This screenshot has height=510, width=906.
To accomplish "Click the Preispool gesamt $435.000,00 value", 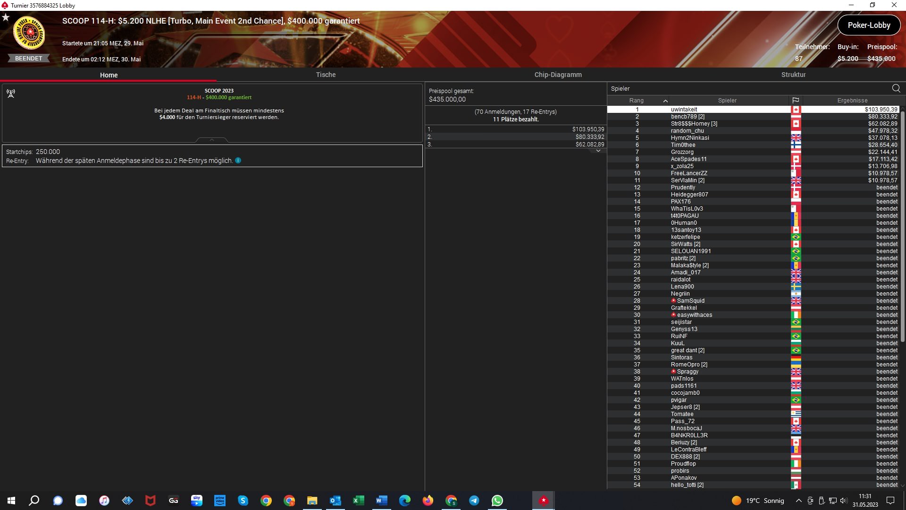I will (x=447, y=99).
